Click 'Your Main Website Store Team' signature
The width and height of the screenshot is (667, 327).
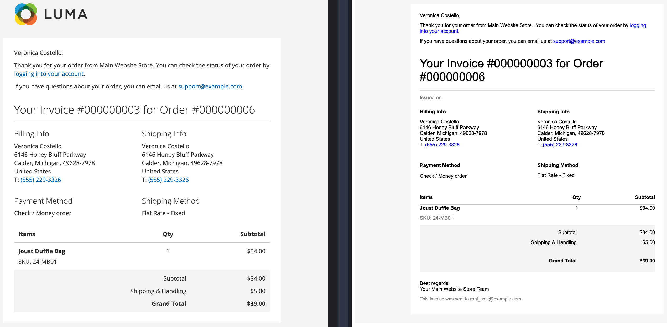[x=454, y=289]
